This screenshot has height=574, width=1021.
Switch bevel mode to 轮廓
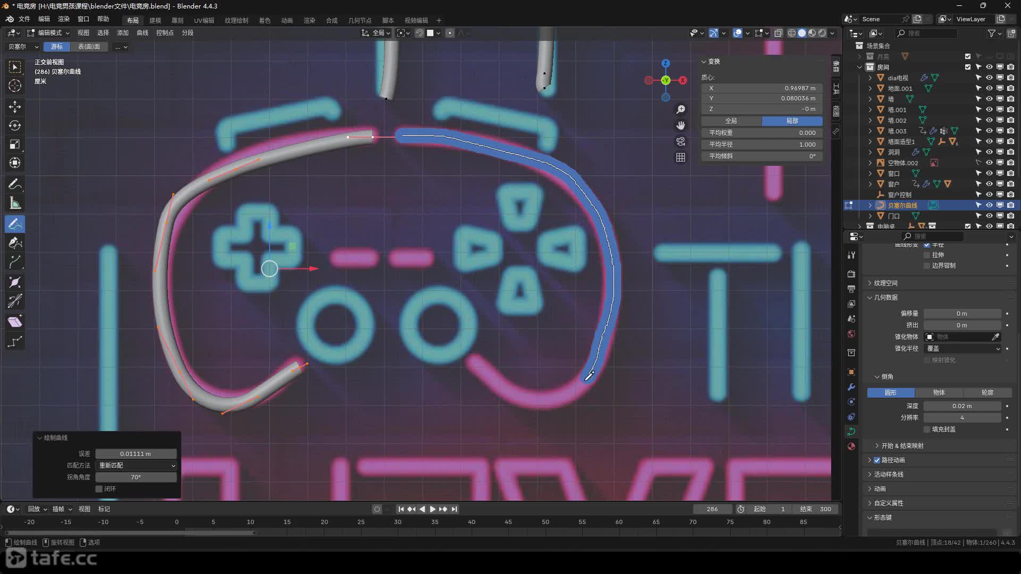point(987,392)
